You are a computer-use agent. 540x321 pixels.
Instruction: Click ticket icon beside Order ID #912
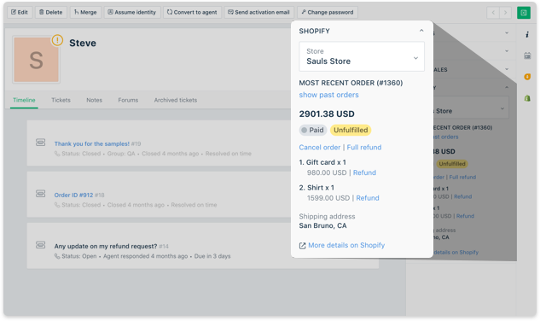[x=41, y=194]
